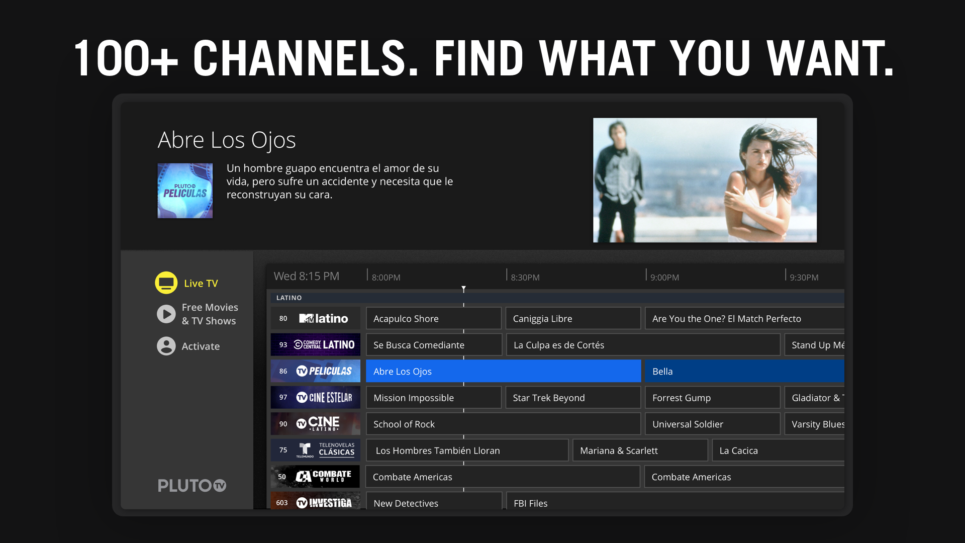
Task: Select Se Busca Comediante program
Action: point(434,345)
